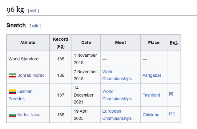This screenshot has width=197, height=129.
Task: Open World Championships link for Tashkent row
Action: tap(117, 95)
